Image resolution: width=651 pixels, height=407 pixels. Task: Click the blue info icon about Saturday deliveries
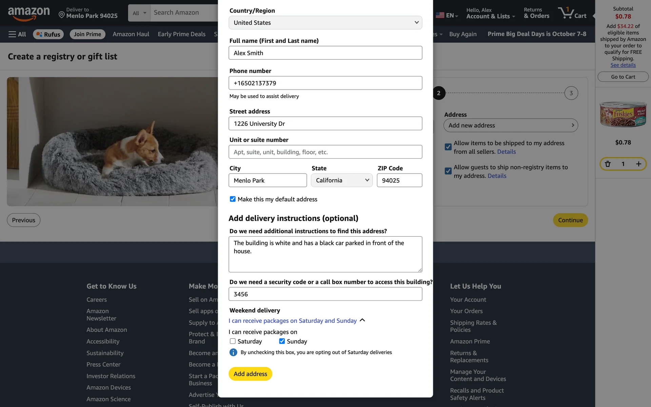coord(233,352)
